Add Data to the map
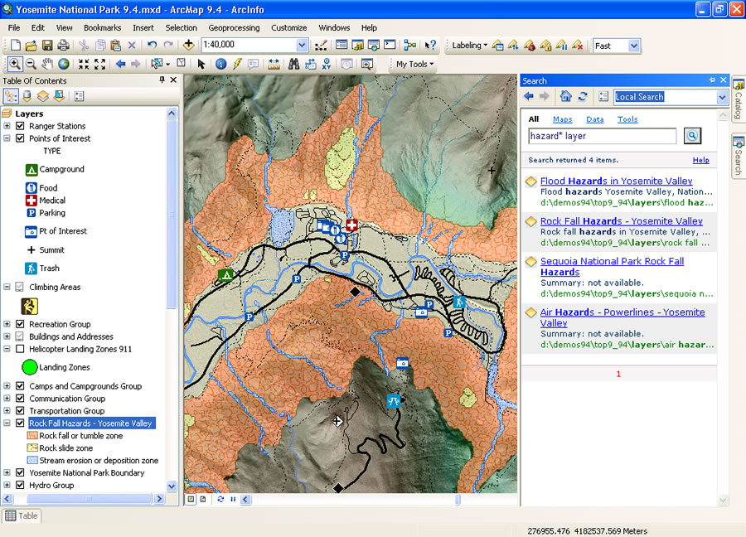This screenshot has height=537, width=746. 188,46
